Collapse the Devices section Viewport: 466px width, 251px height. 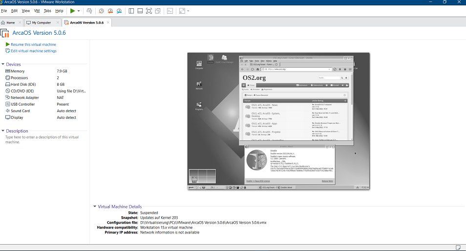click(x=3, y=64)
